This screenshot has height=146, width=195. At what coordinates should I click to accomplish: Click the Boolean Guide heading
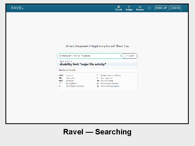point(67,70)
